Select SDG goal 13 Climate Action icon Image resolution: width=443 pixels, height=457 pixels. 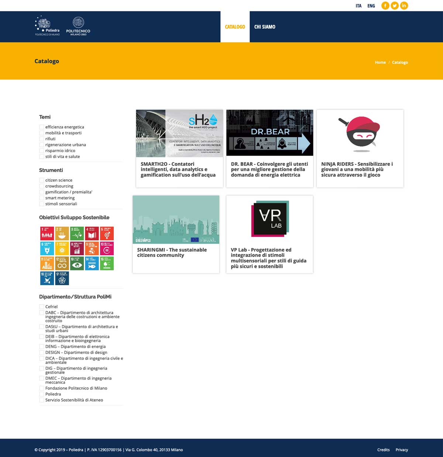(77, 263)
